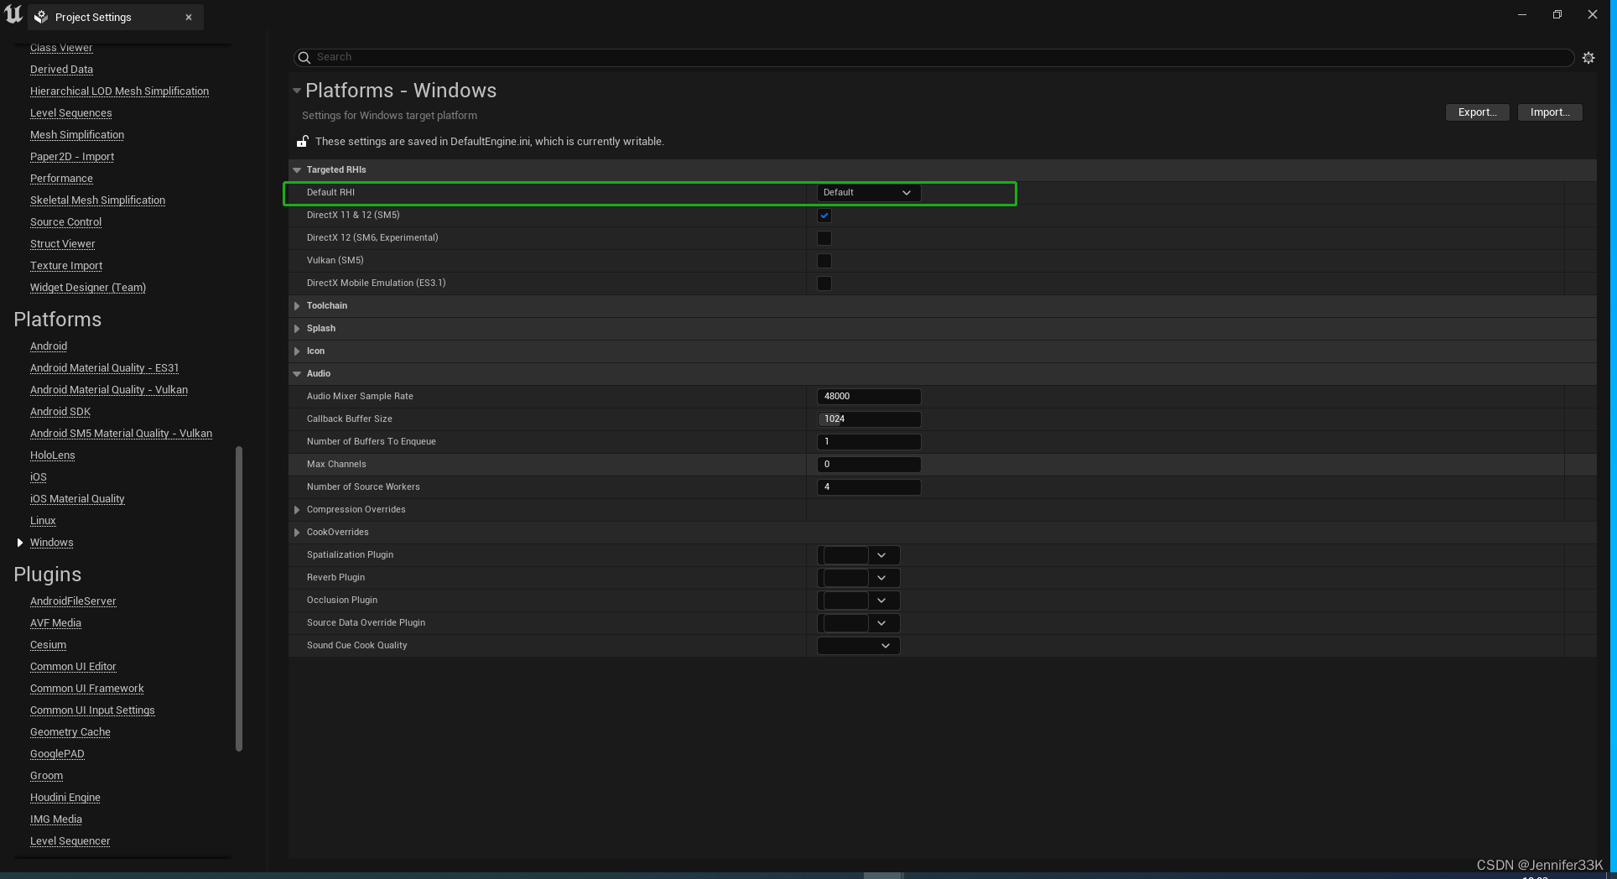This screenshot has height=879, width=1617.
Task: Go to Source Control settings
Action: pos(65,222)
